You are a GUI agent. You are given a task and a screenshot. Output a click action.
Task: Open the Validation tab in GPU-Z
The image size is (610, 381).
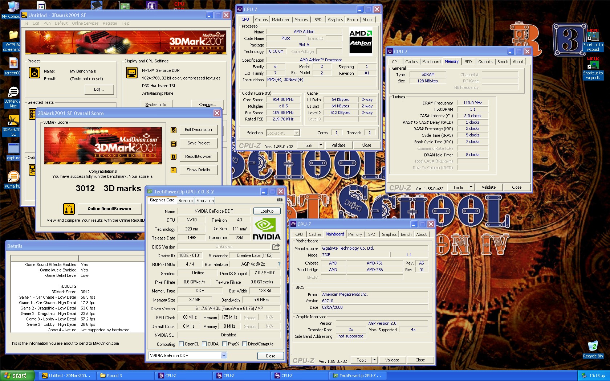click(x=205, y=200)
